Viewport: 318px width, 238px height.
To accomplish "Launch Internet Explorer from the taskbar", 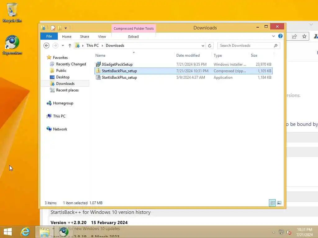I will [x=25, y=232].
